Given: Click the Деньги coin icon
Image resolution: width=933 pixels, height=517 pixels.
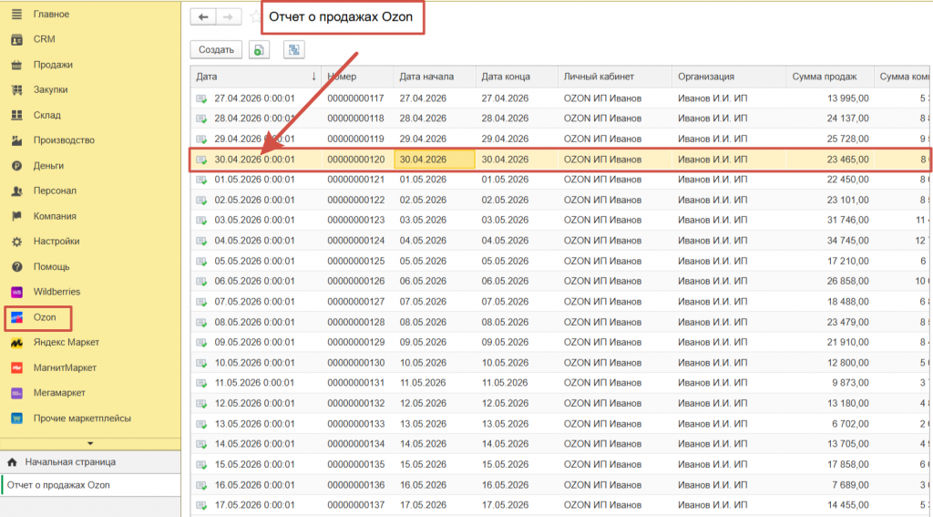Looking at the screenshot, I should 16,166.
